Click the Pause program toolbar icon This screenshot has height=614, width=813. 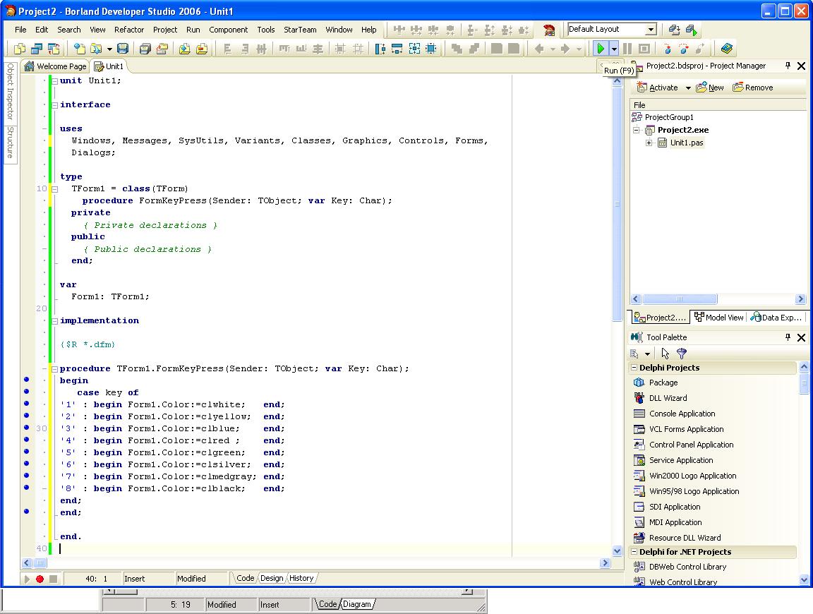tap(627, 49)
